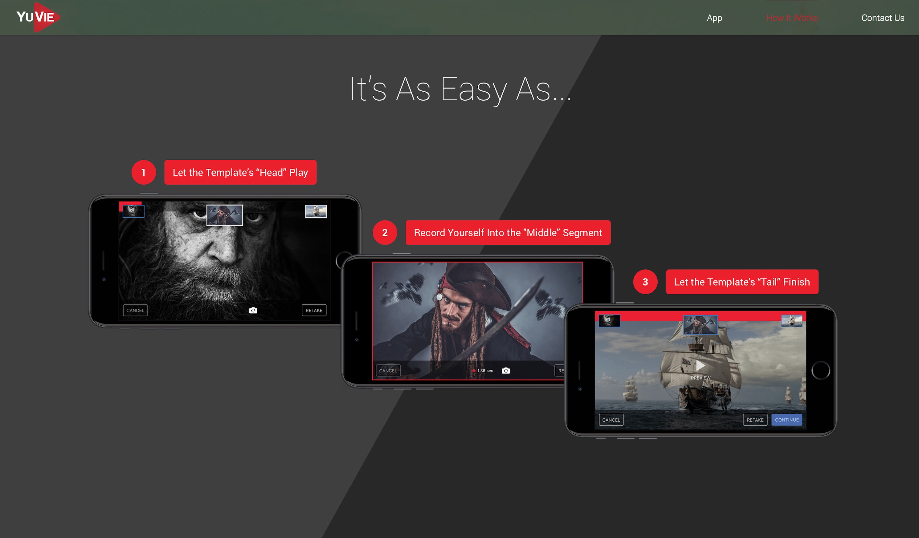Select the pirate thumbnail on third phone
919x538 pixels.
click(x=700, y=324)
